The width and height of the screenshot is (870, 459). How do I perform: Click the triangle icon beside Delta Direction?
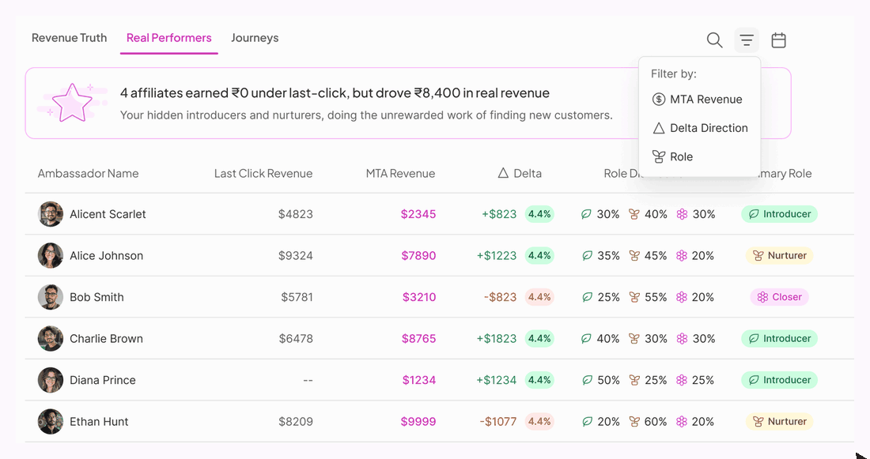659,128
